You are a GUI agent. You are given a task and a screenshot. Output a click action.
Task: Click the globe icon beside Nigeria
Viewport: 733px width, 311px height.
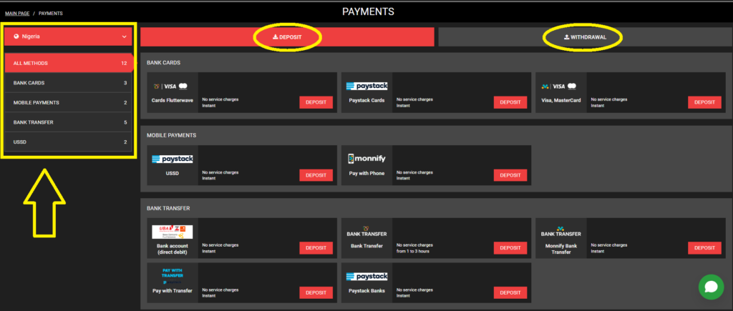tap(16, 36)
